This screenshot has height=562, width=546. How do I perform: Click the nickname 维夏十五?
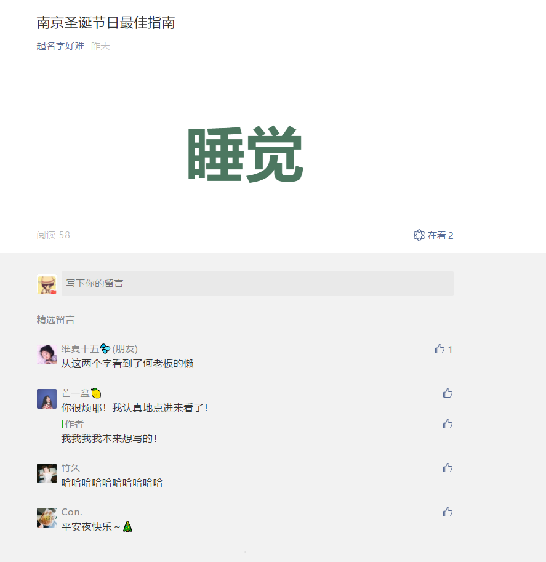[x=80, y=349]
